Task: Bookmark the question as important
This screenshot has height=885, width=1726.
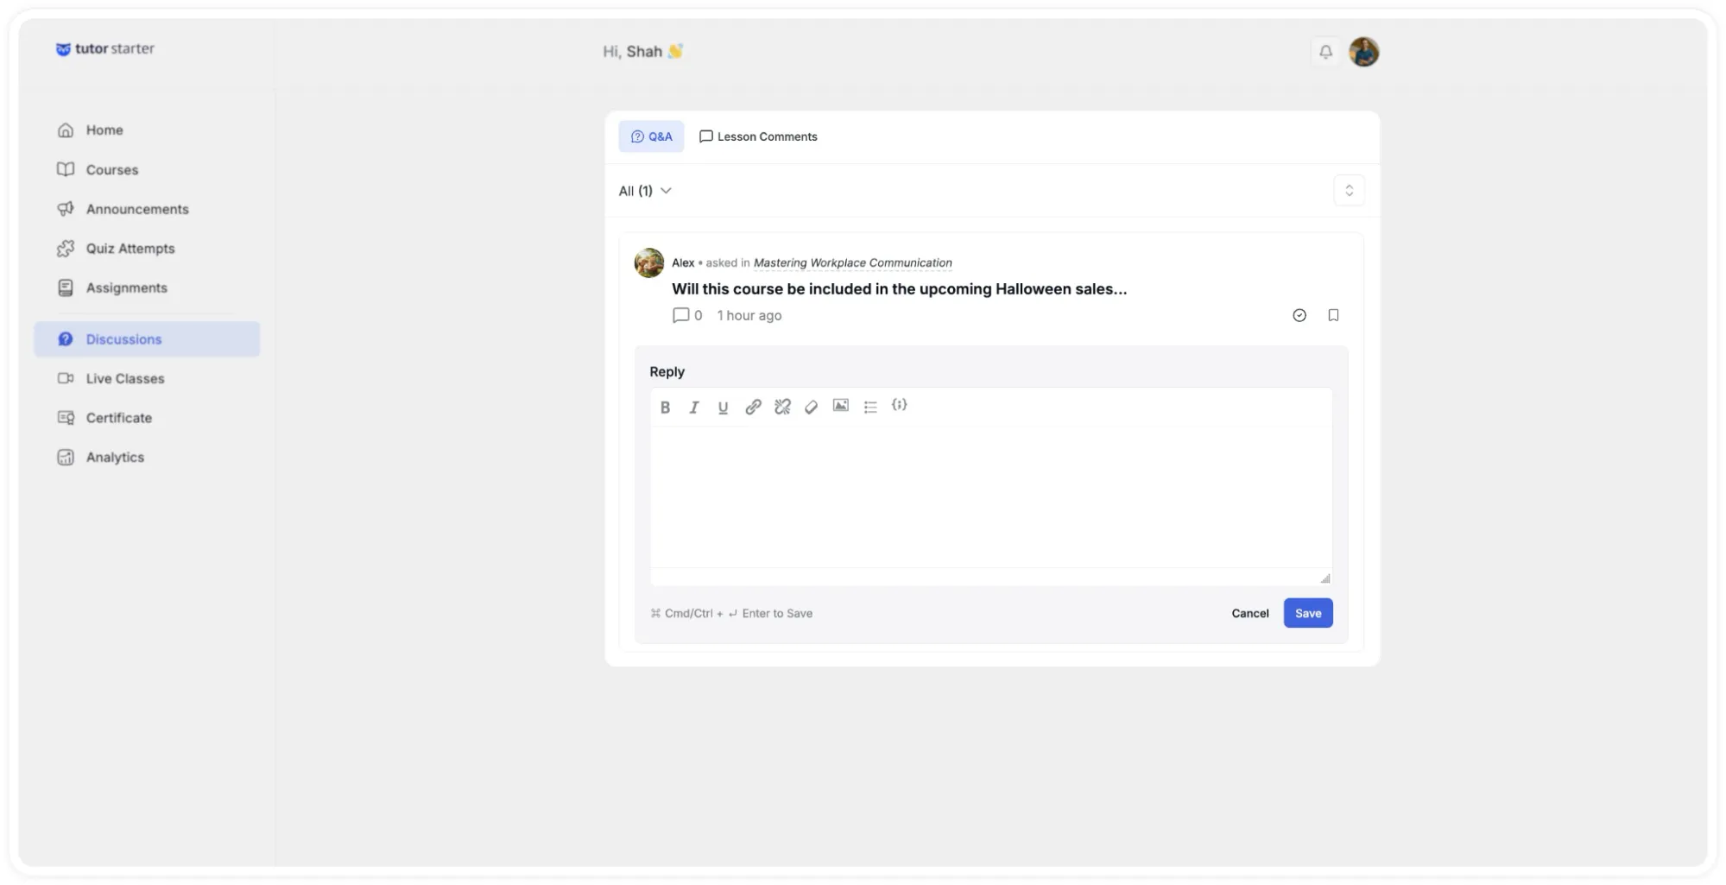Action: tap(1333, 315)
